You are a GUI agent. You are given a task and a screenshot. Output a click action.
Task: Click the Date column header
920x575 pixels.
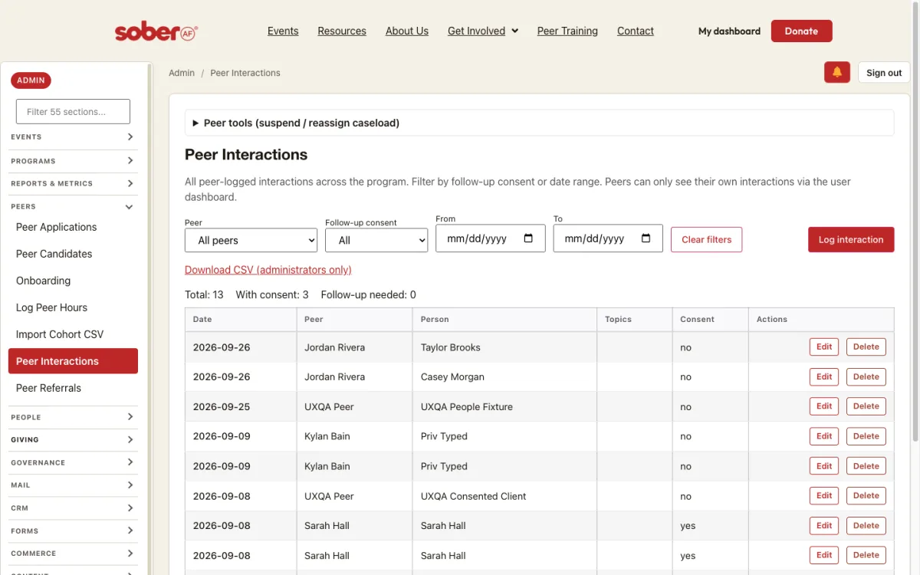tap(241, 319)
